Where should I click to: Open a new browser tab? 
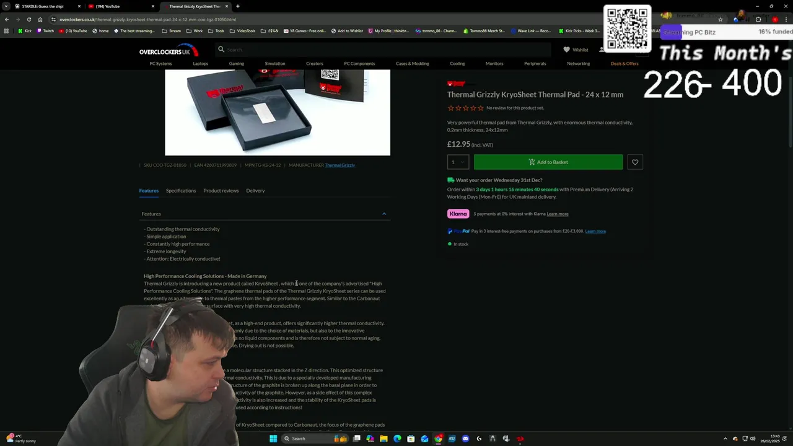(x=238, y=6)
